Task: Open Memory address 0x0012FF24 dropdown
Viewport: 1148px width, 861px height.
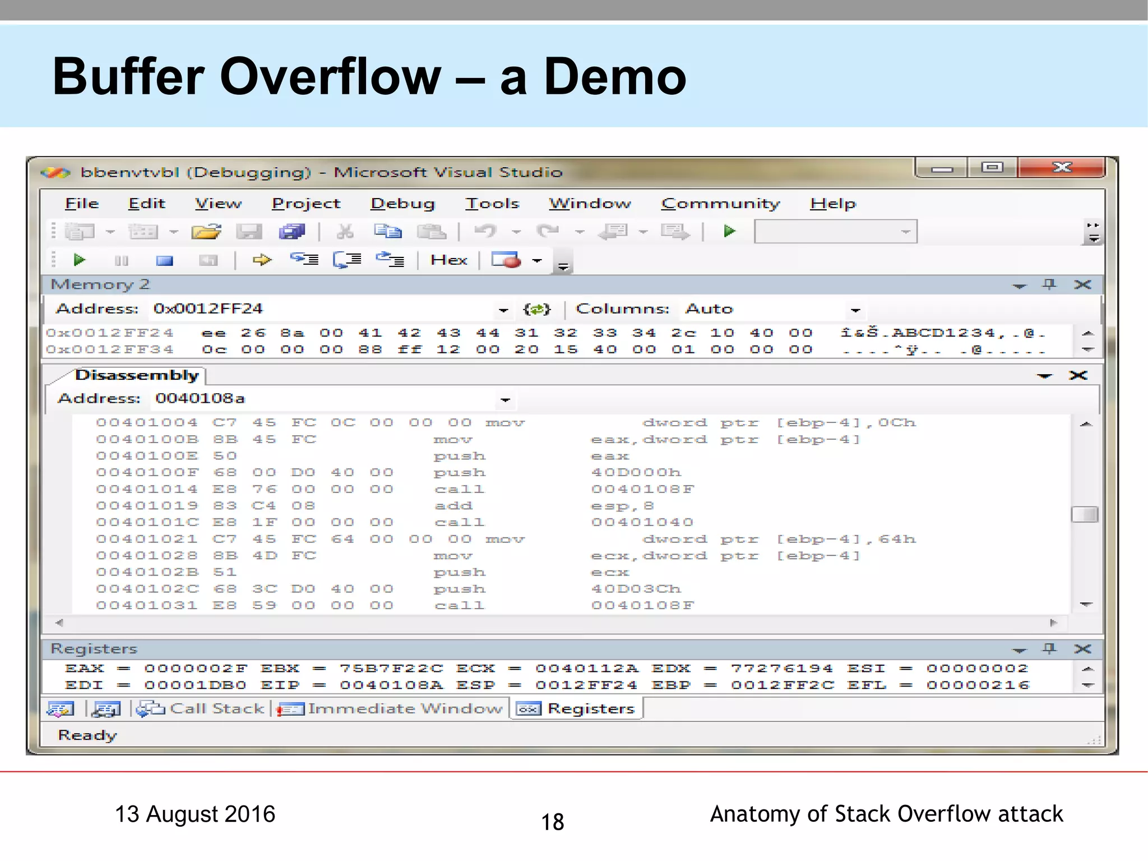Action: point(503,310)
